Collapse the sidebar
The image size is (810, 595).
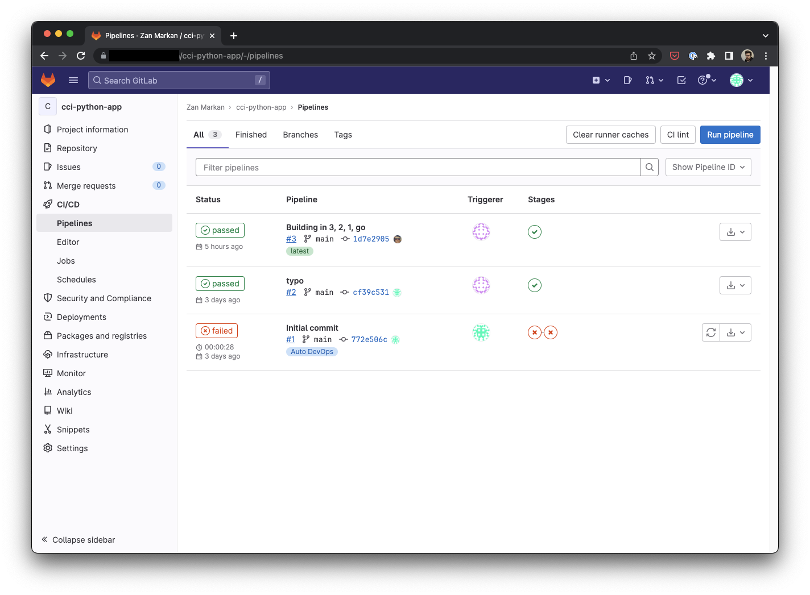78,540
